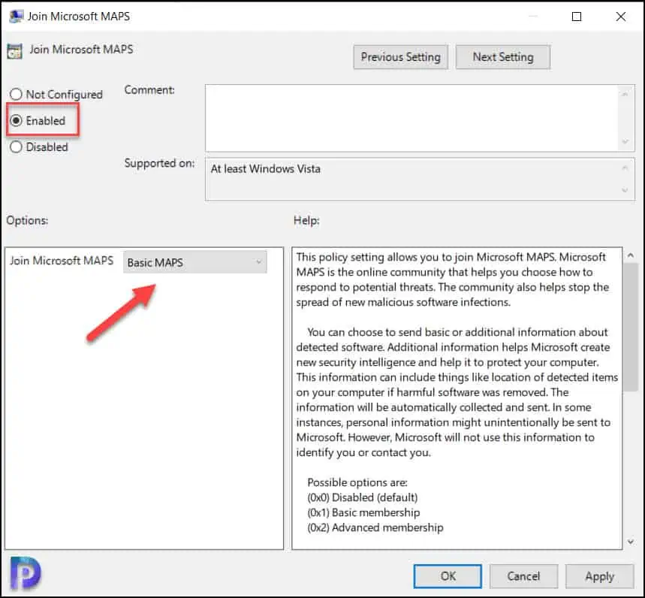Click Supported on scroll up arrow
Viewport: 645px width, 598px height.
tap(625, 168)
